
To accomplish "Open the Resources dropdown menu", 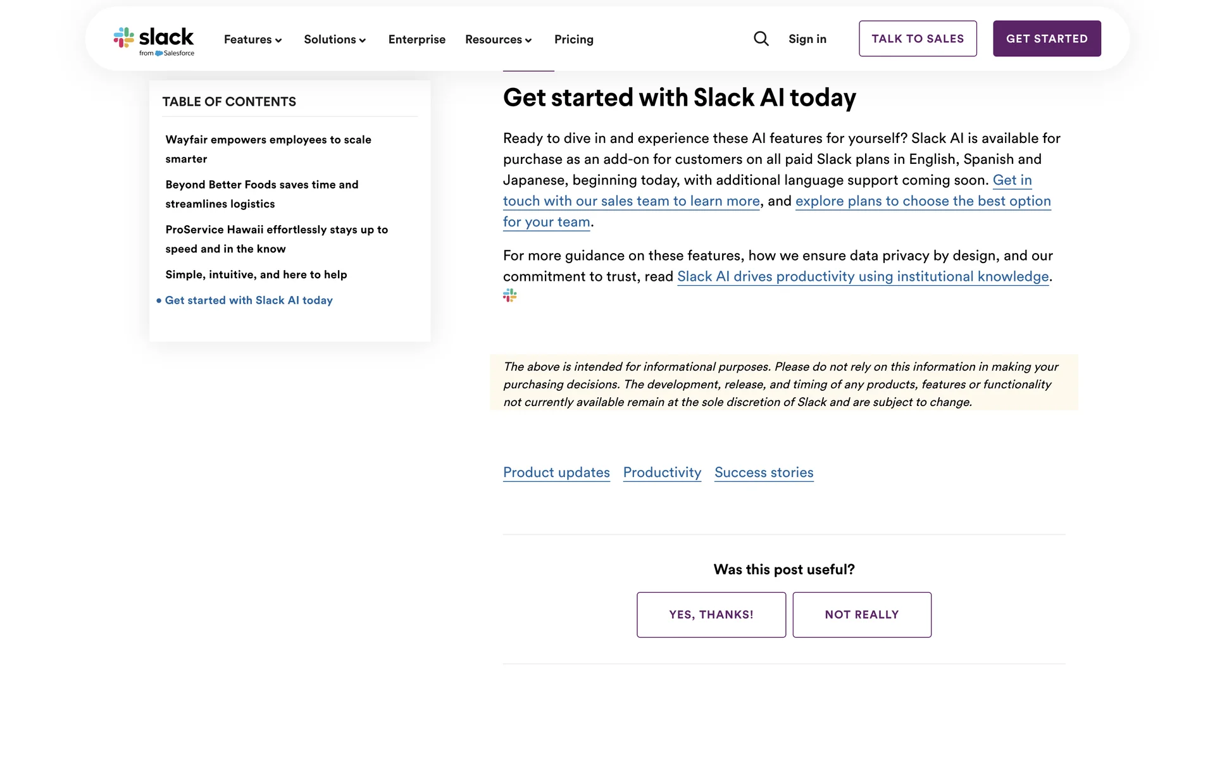I will pos(498,39).
